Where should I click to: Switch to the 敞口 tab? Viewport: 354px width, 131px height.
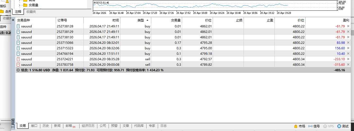pos(34,126)
